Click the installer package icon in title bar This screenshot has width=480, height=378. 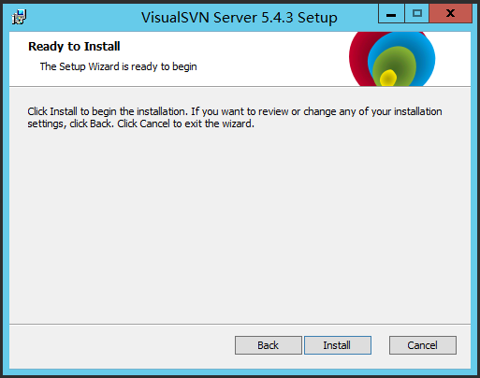tap(19, 17)
